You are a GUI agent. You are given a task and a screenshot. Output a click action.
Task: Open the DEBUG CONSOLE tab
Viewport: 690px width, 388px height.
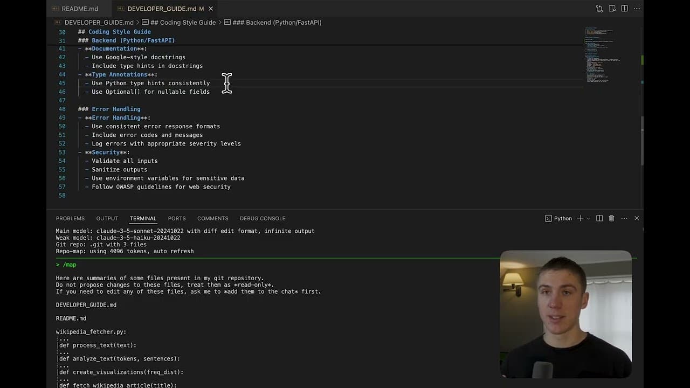pos(263,218)
